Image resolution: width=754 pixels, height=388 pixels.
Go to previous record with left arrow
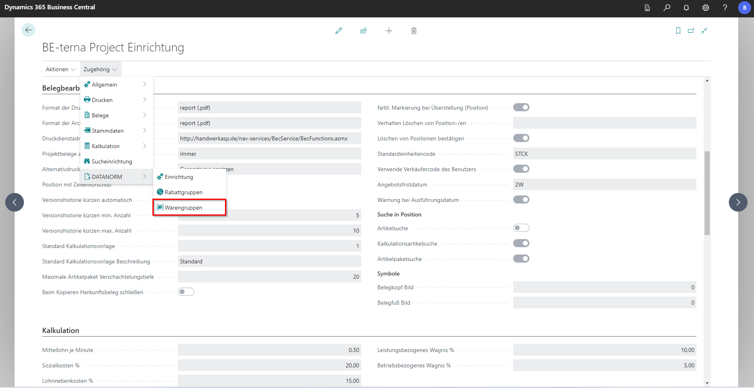tap(15, 202)
